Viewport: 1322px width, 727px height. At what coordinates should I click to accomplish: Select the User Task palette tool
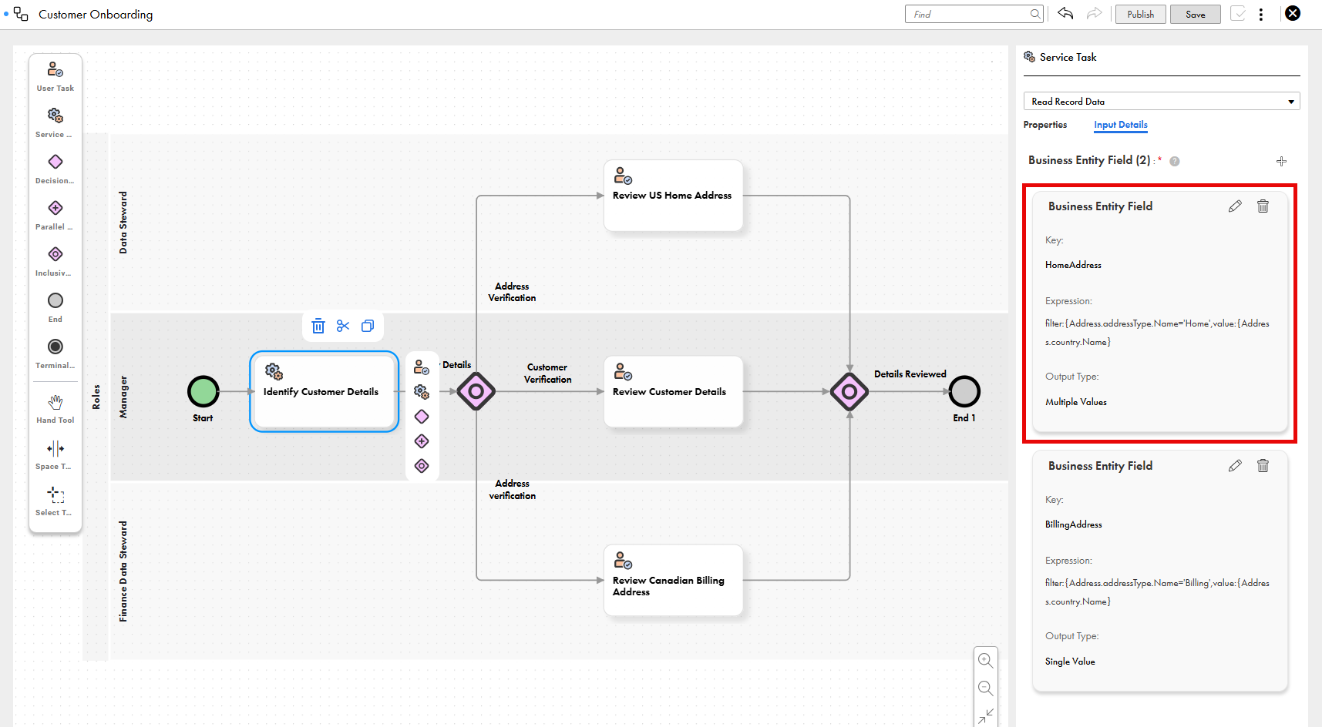coord(56,76)
